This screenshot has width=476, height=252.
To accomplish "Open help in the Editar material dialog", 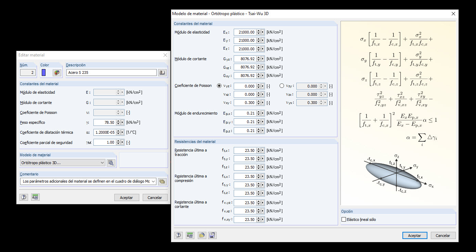I will [x=24, y=197].
